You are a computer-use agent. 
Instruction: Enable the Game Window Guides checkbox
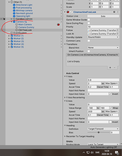pyautogui.click(x=89, y=20)
